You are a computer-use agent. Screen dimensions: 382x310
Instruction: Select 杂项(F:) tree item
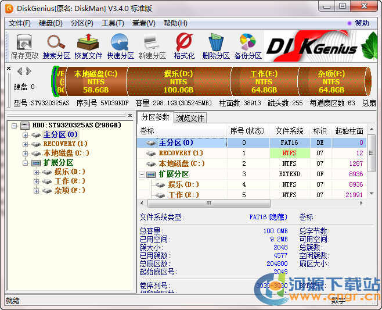70,190
